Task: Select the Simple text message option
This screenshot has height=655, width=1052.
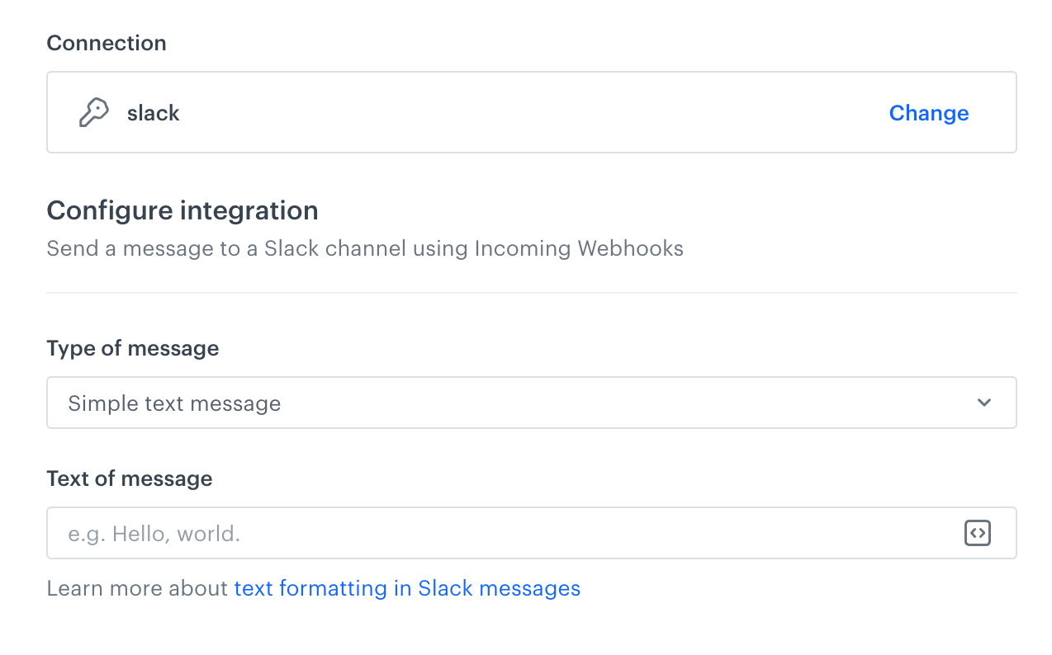Action: pos(174,403)
